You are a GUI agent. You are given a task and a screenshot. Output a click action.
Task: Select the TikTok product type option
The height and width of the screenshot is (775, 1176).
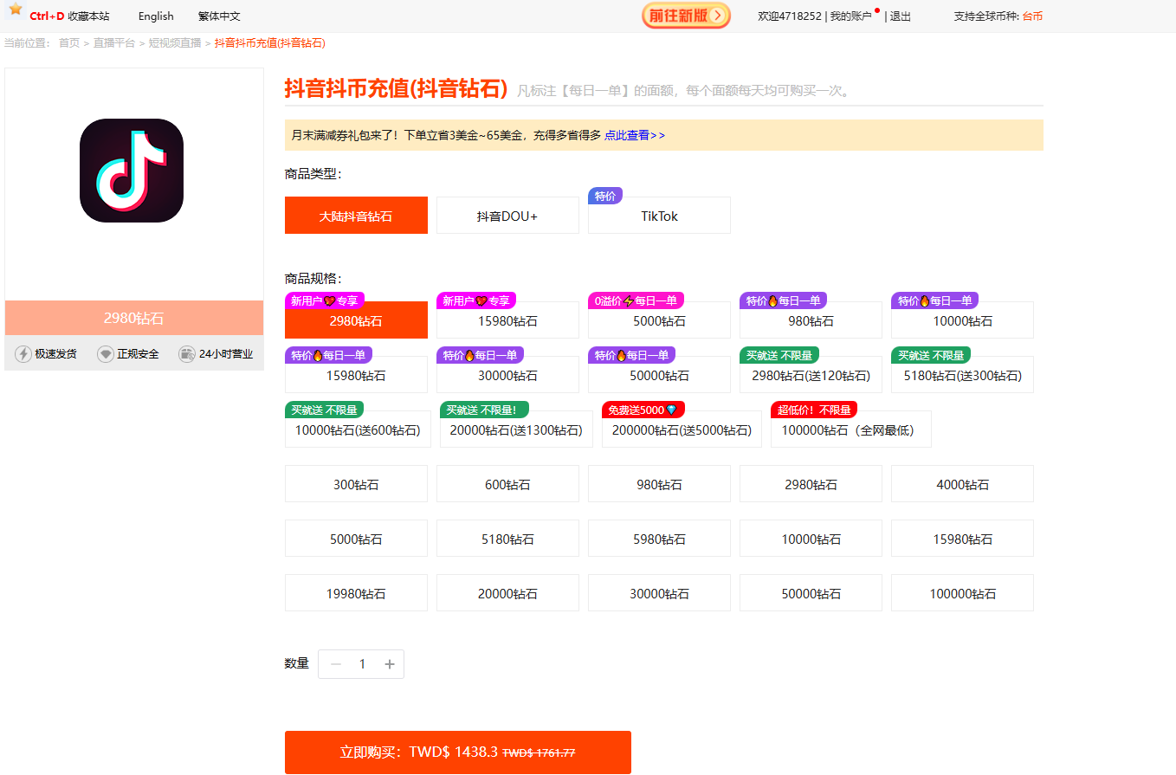point(659,215)
